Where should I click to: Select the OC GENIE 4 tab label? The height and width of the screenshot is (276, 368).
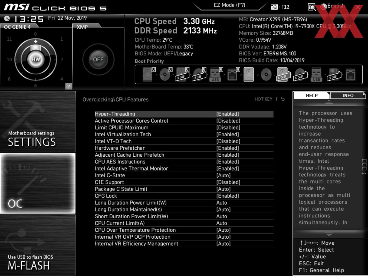pos(17,27)
